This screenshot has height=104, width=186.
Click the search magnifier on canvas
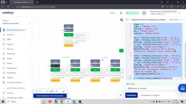pyautogui.click(x=121, y=20)
